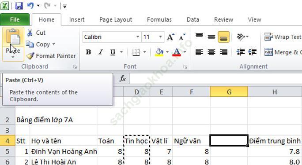Image resolution: width=302 pixels, height=165 pixels.
Task: Click the green File button
Action: (15, 19)
